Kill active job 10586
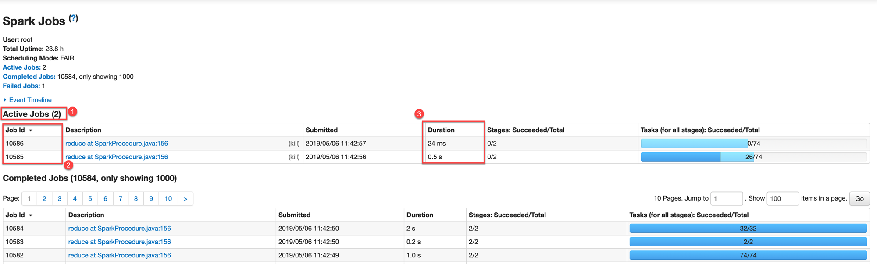 point(294,144)
